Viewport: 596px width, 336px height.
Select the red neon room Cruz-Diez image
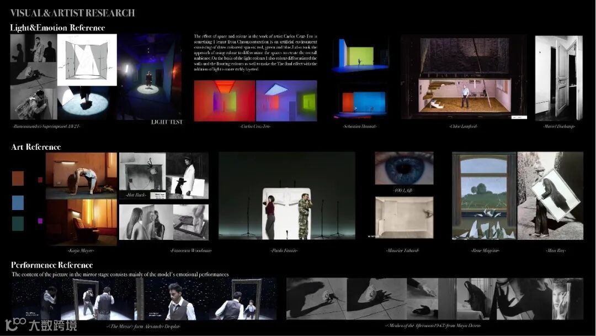tap(225, 101)
